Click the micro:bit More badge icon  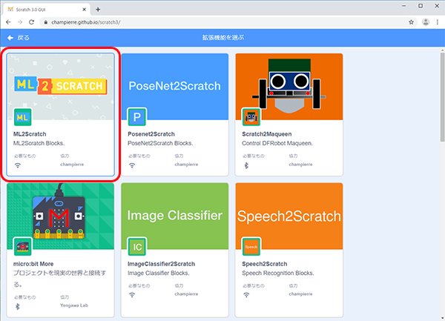pos(23,247)
